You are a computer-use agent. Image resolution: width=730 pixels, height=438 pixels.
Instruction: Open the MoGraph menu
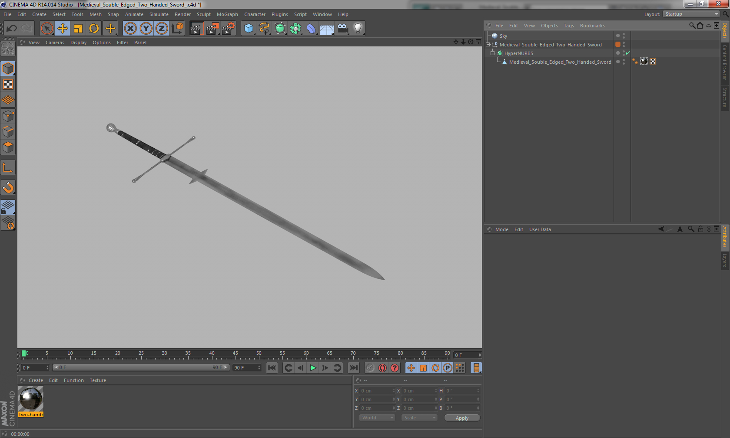pyautogui.click(x=227, y=14)
